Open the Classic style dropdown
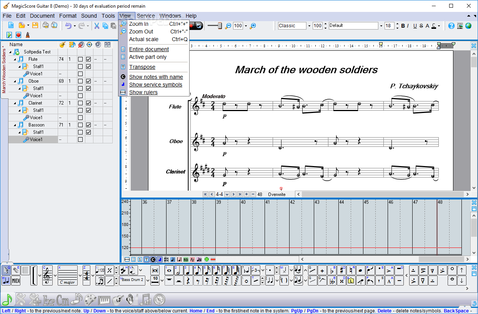The image size is (478, 314). tap(309, 26)
